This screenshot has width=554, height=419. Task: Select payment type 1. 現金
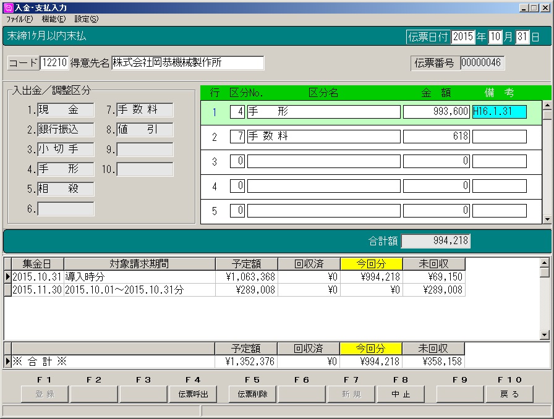66,110
